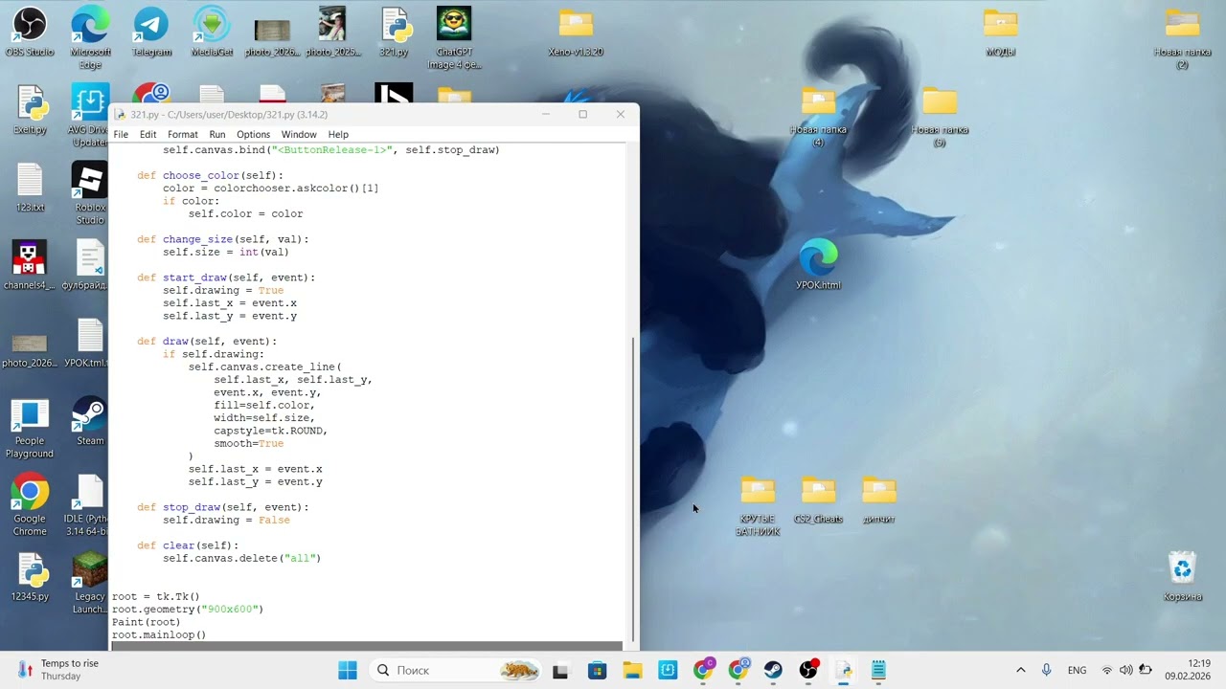Select the Новая папка (9) folder
The image size is (1226, 689).
(940, 116)
